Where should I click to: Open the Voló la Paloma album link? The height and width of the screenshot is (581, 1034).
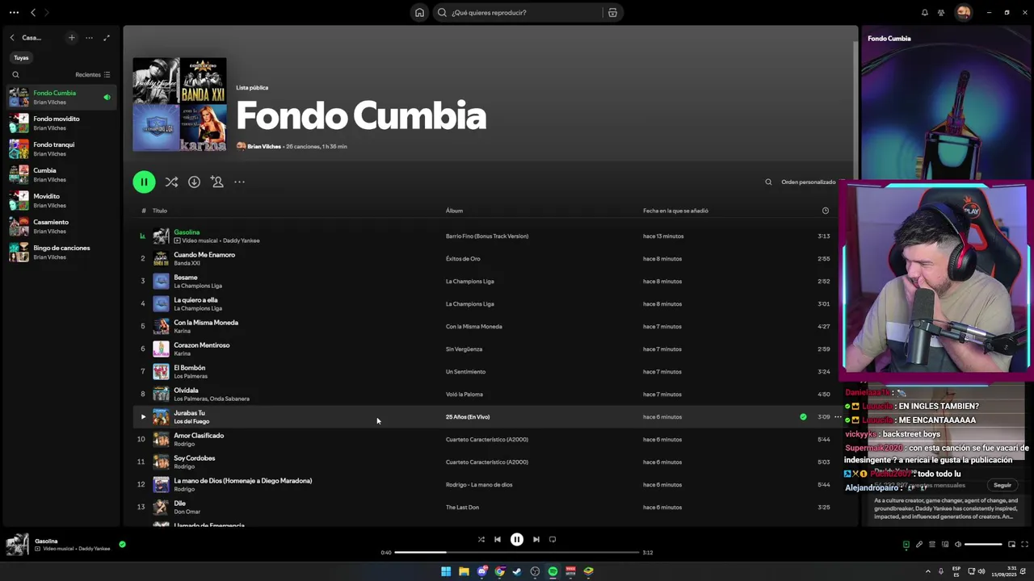pyautogui.click(x=464, y=394)
